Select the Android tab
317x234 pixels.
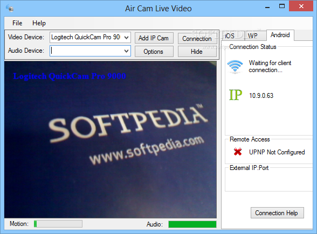280,35
